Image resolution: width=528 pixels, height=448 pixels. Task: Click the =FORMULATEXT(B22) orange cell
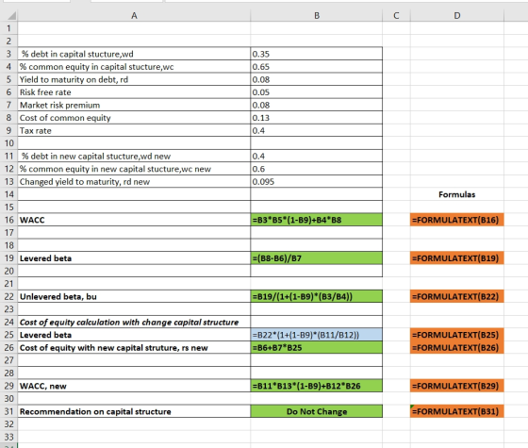pyautogui.click(x=457, y=296)
